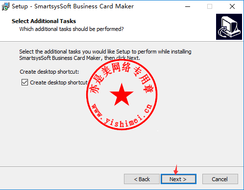Close the Setup window
Image resolution: width=244 pixels, height=190 pixels.
pyautogui.click(x=232, y=6)
